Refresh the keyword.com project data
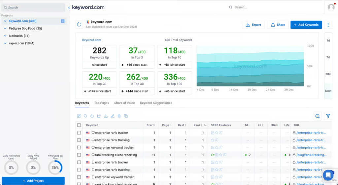The width and height of the screenshot is (338, 185). pos(79,24)
